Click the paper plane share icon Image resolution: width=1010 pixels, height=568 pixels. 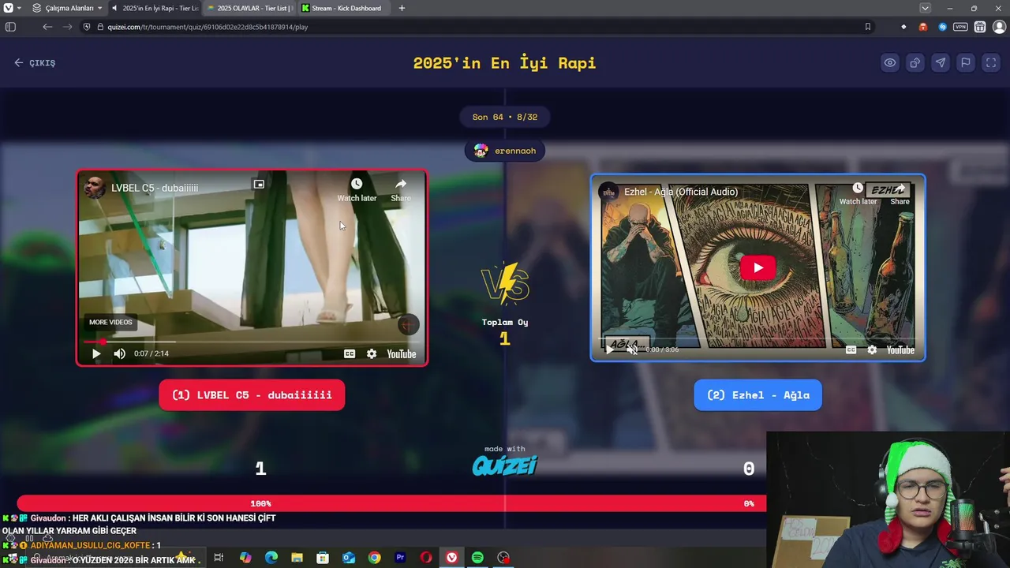click(940, 63)
